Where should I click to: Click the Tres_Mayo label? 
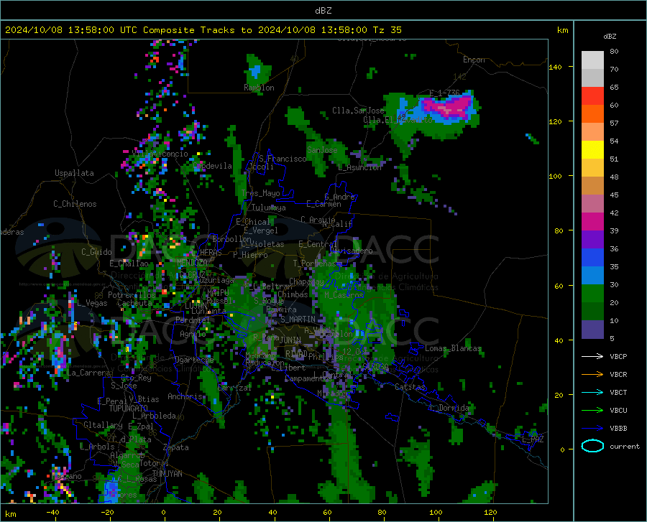pos(260,193)
